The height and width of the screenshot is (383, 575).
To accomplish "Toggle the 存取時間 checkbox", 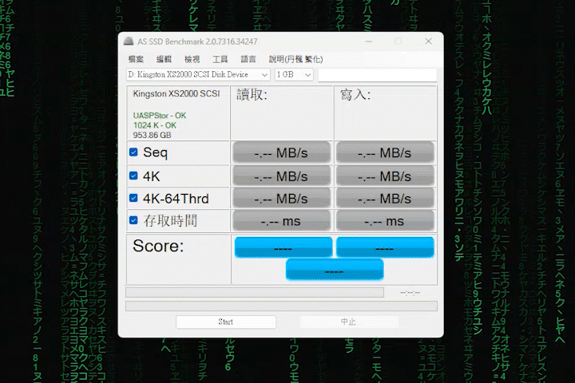I will click(133, 220).
